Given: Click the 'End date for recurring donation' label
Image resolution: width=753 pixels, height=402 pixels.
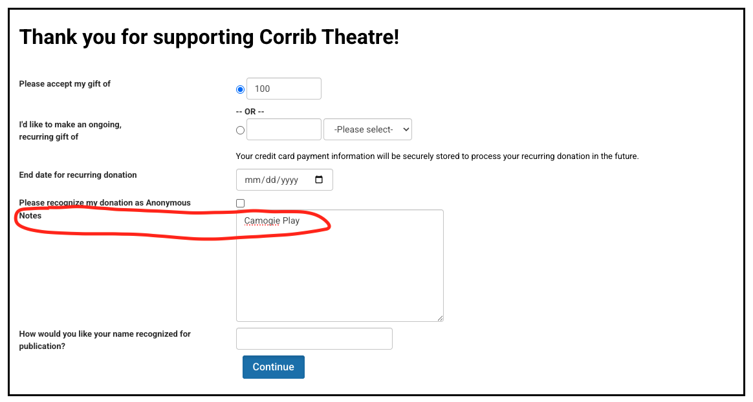Looking at the screenshot, I should pyautogui.click(x=78, y=175).
